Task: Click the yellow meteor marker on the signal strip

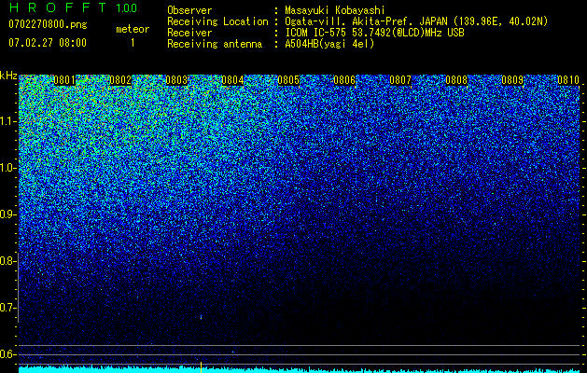Action: [201, 367]
